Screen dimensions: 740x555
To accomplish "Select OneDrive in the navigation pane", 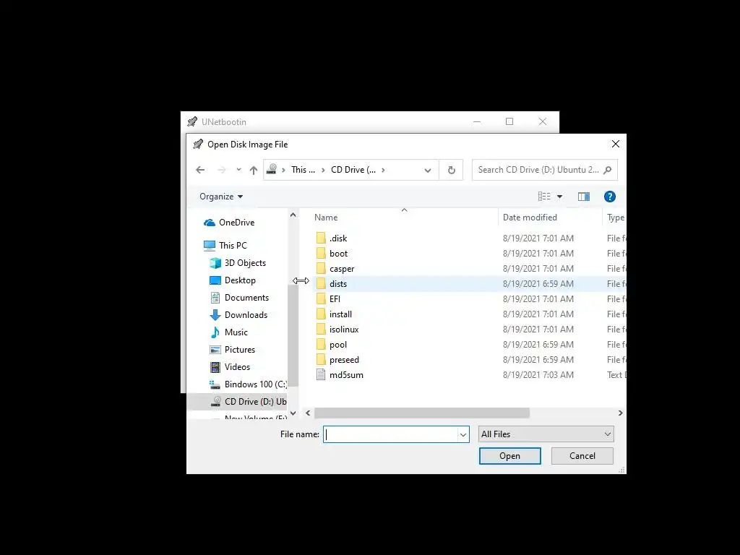I will tap(236, 223).
